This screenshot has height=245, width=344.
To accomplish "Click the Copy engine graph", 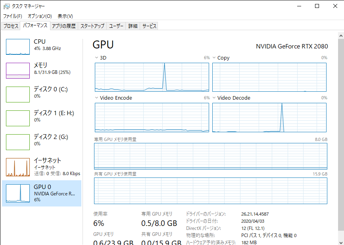I will click(269, 77).
